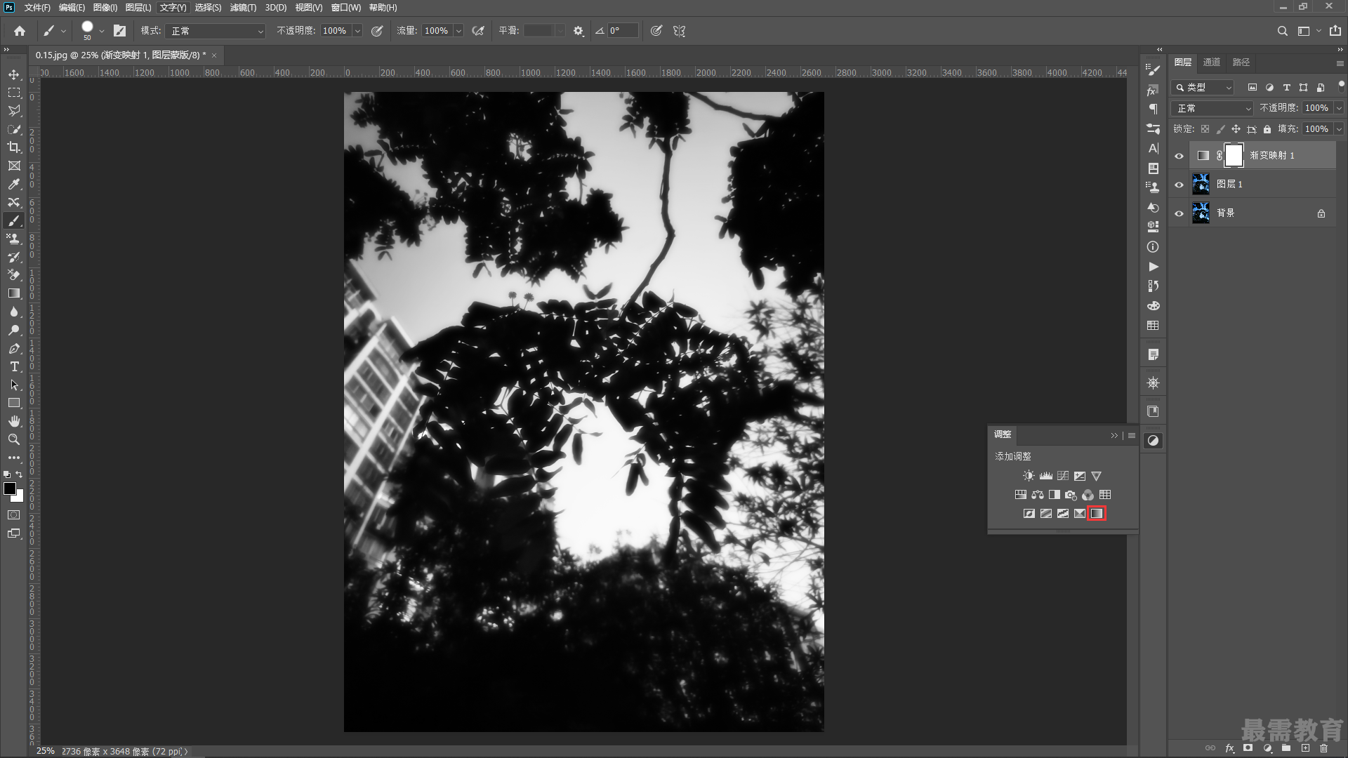Open the search icon at top right
Viewport: 1348px width, 758px height.
pos(1283,31)
